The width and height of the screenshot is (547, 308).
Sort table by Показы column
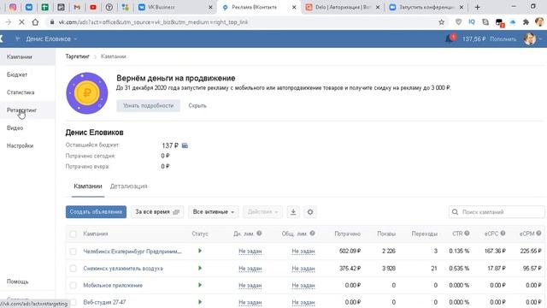pos(385,234)
